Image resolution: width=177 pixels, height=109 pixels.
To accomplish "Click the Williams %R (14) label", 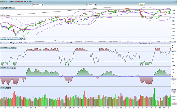I will (x=5, y=48).
